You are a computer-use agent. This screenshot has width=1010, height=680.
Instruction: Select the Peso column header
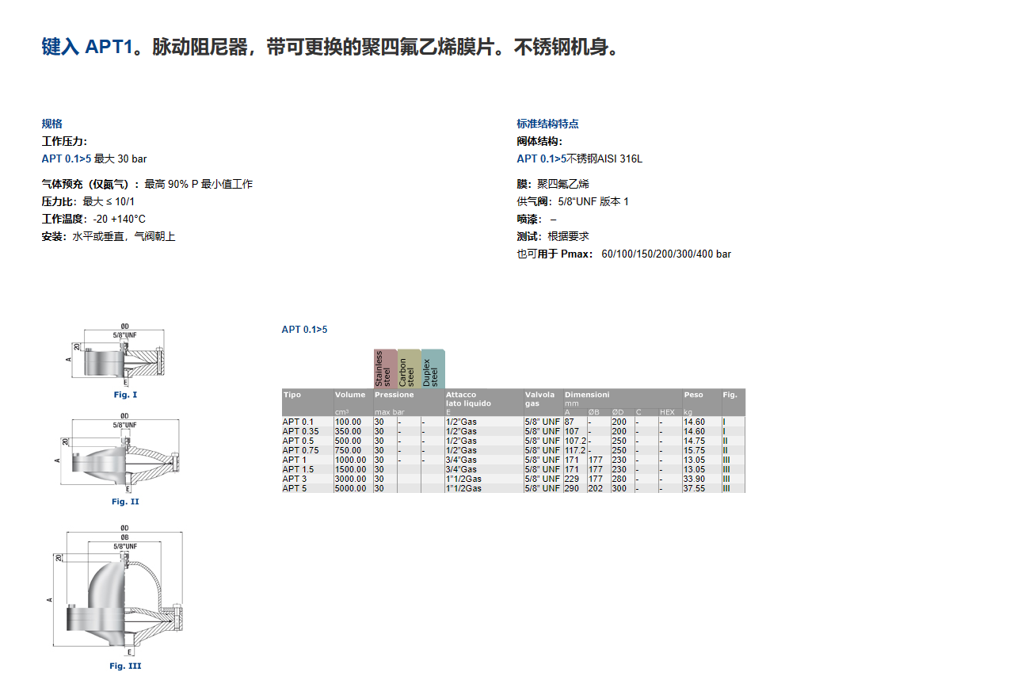(x=693, y=395)
